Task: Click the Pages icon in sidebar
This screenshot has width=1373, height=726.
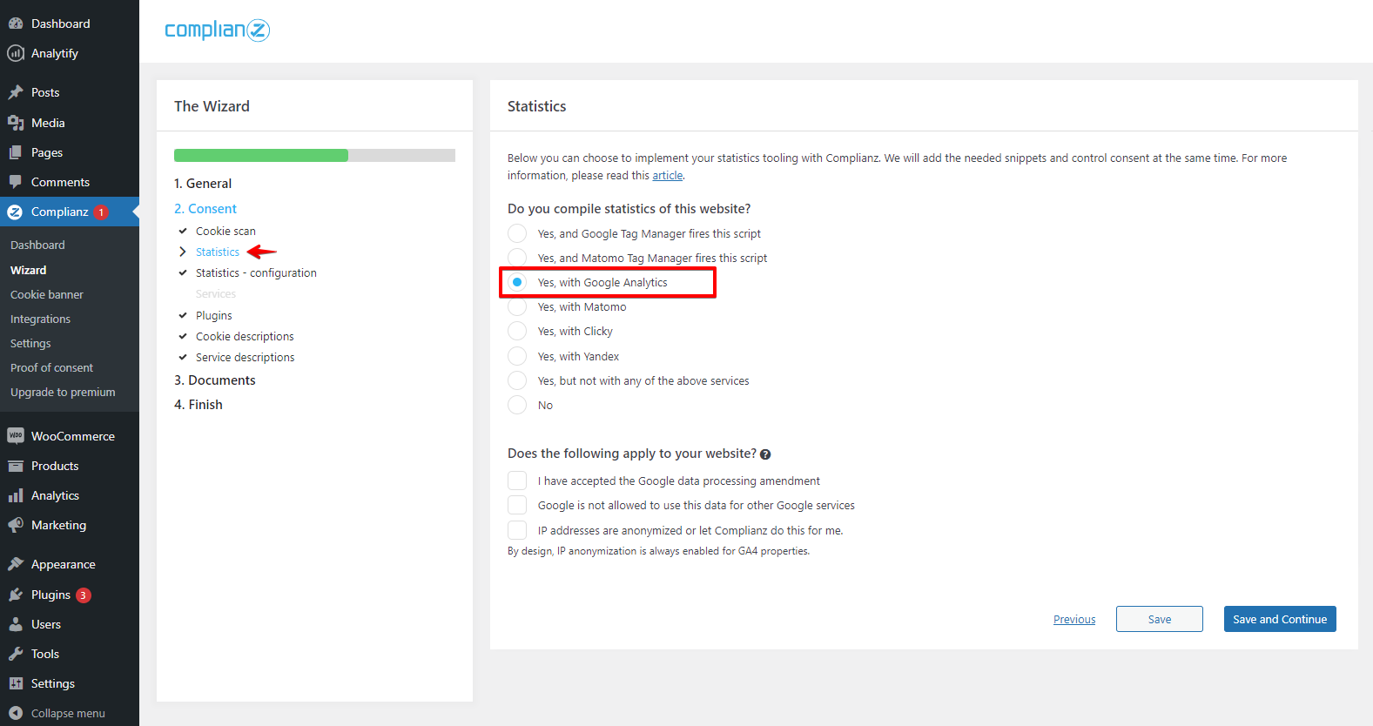Action: click(x=16, y=152)
